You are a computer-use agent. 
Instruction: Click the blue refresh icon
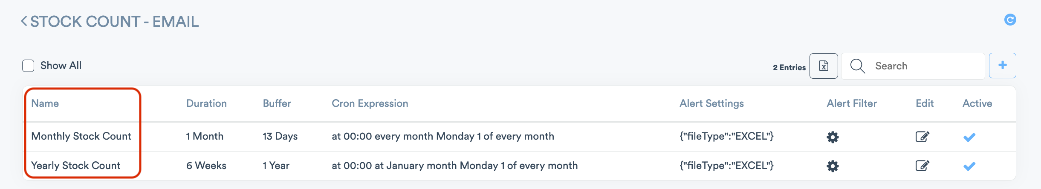pyautogui.click(x=1010, y=20)
